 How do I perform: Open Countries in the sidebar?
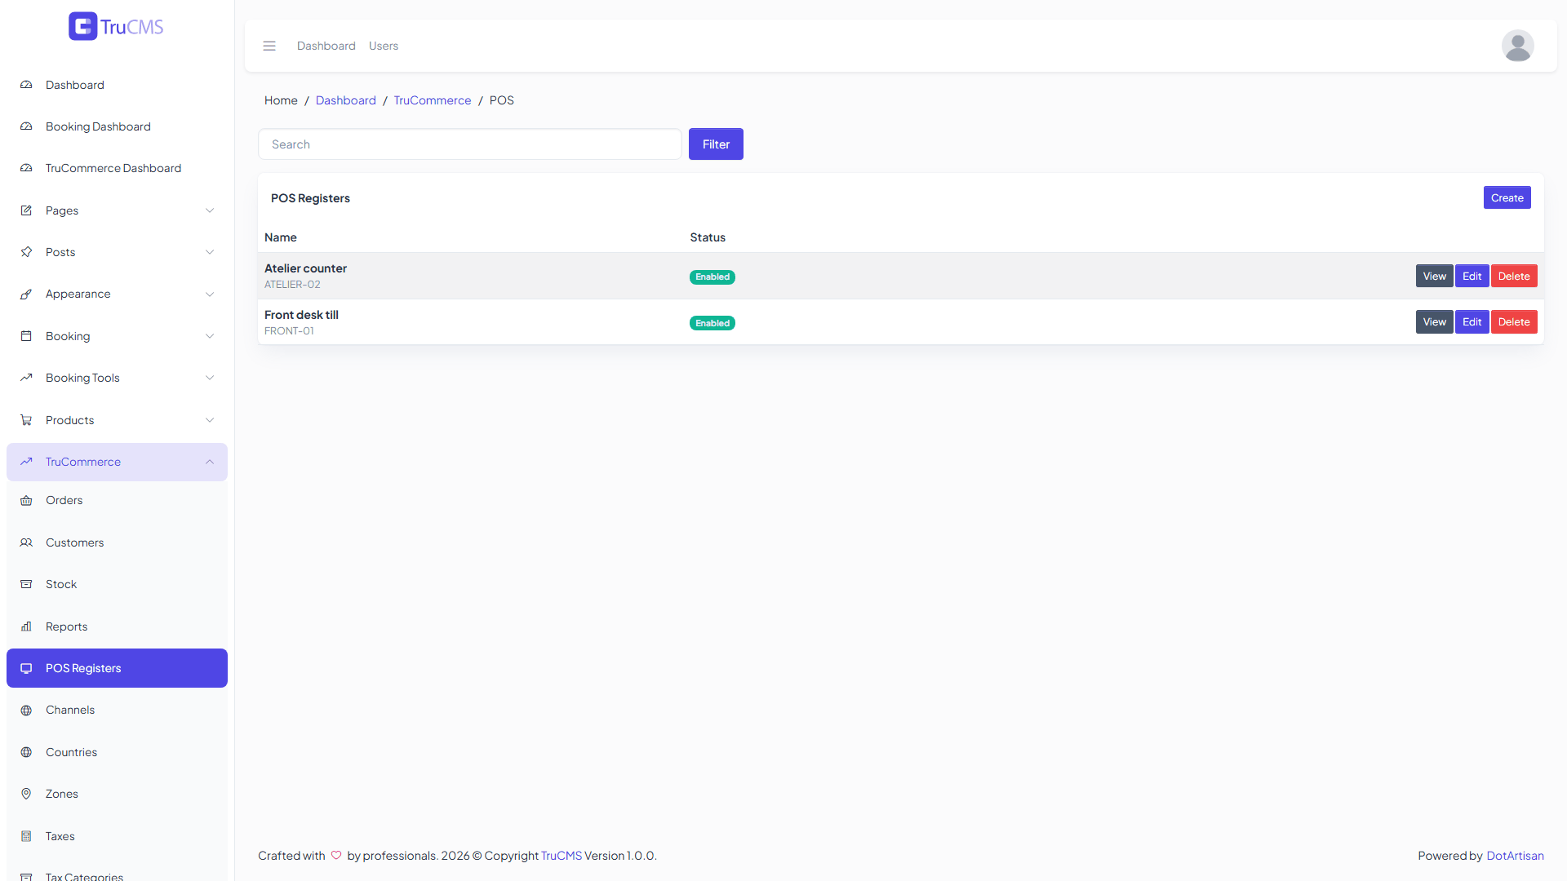(x=117, y=752)
